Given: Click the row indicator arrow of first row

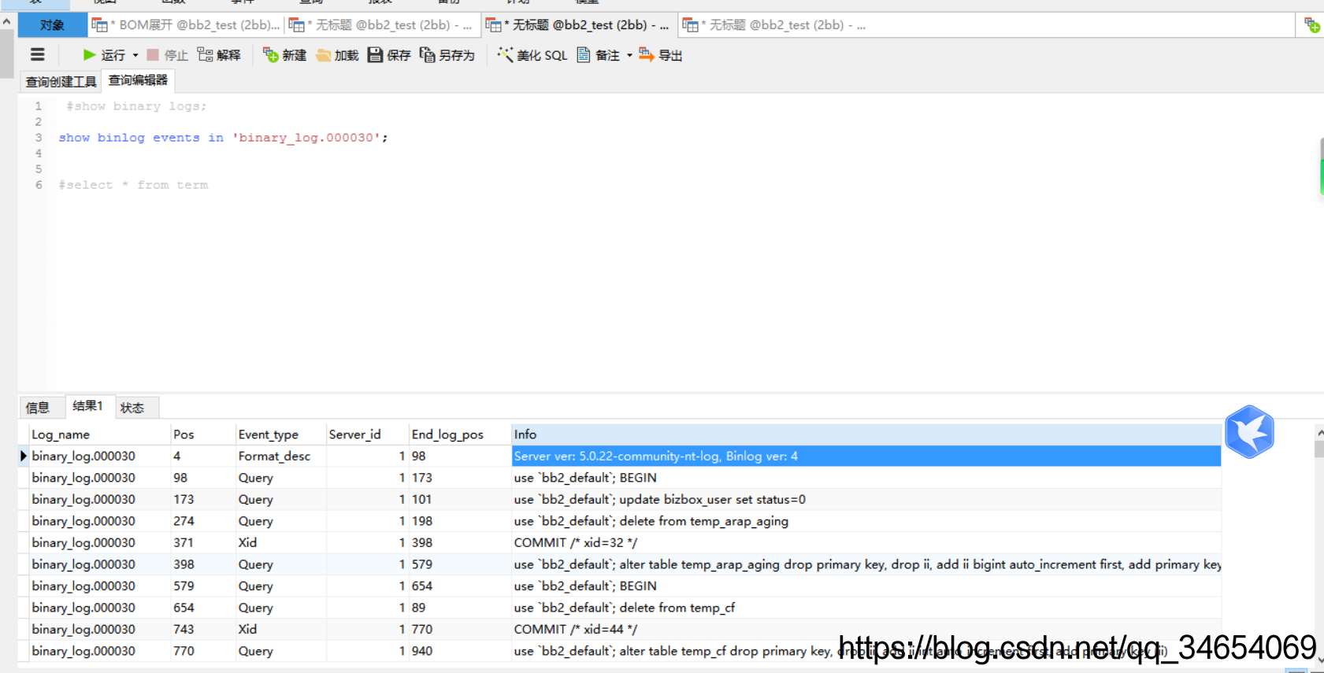Looking at the screenshot, I should 24,456.
